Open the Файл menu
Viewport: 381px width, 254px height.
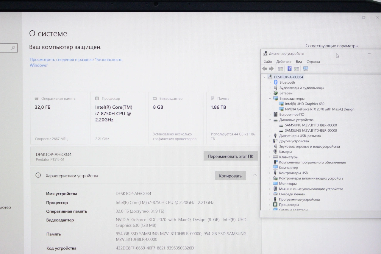(268, 62)
